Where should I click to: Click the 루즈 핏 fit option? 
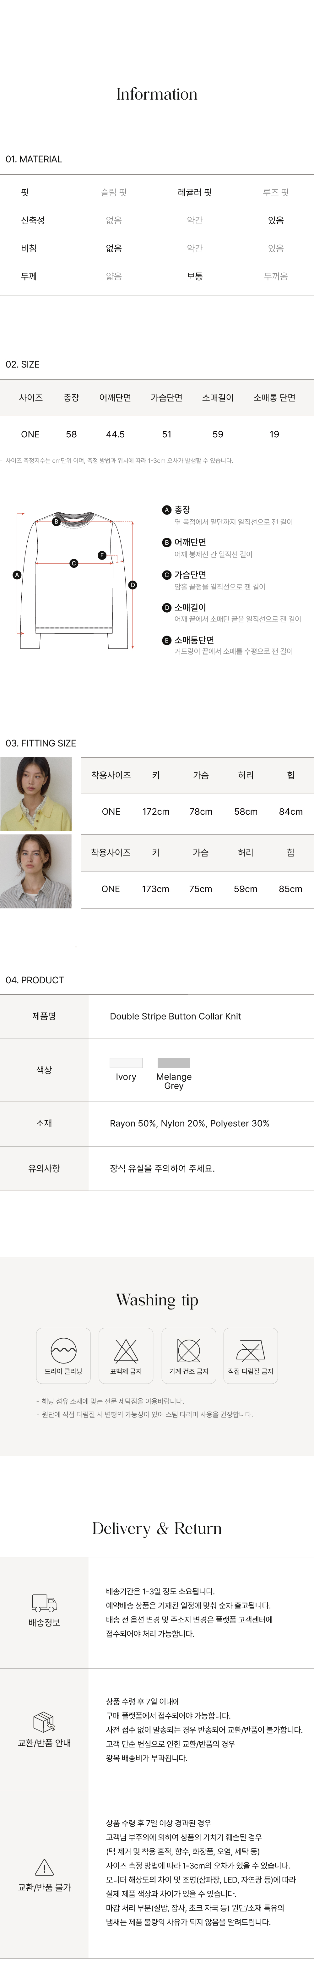[276, 193]
